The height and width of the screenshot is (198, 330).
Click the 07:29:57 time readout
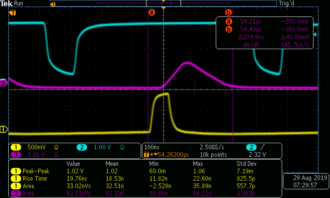(x=305, y=185)
